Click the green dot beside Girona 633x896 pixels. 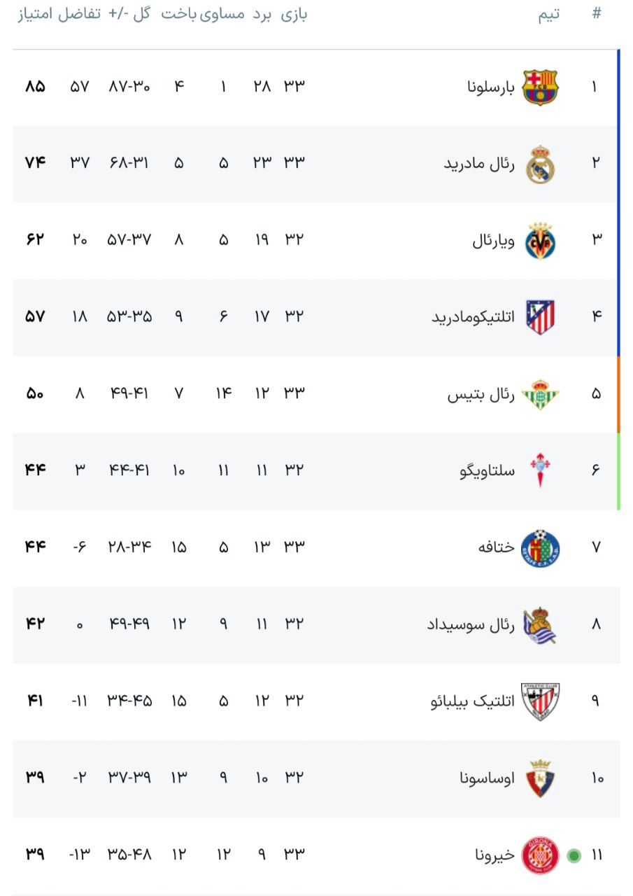574,855
